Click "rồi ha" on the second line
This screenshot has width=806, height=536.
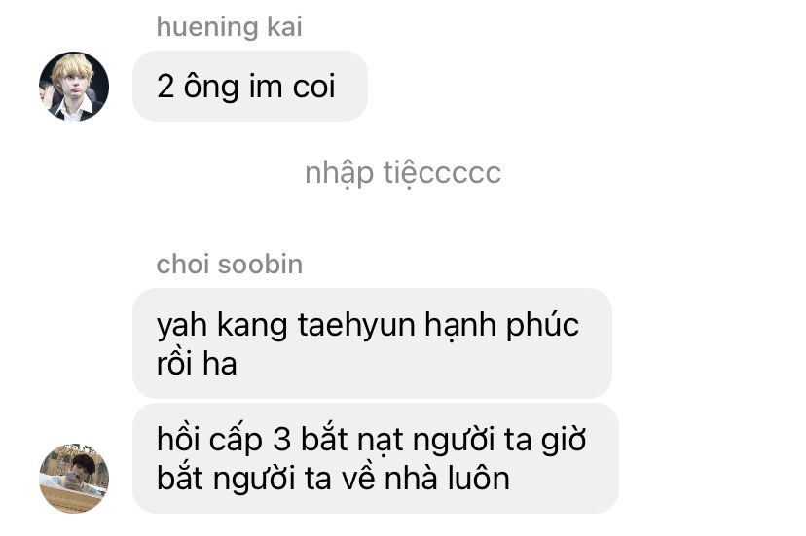click(197, 363)
